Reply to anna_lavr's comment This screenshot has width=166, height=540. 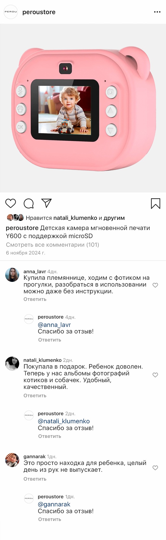point(35,299)
